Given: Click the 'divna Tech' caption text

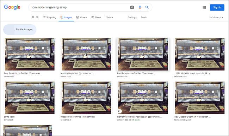Looking at the screenshot, I should (x=9, y=117).
